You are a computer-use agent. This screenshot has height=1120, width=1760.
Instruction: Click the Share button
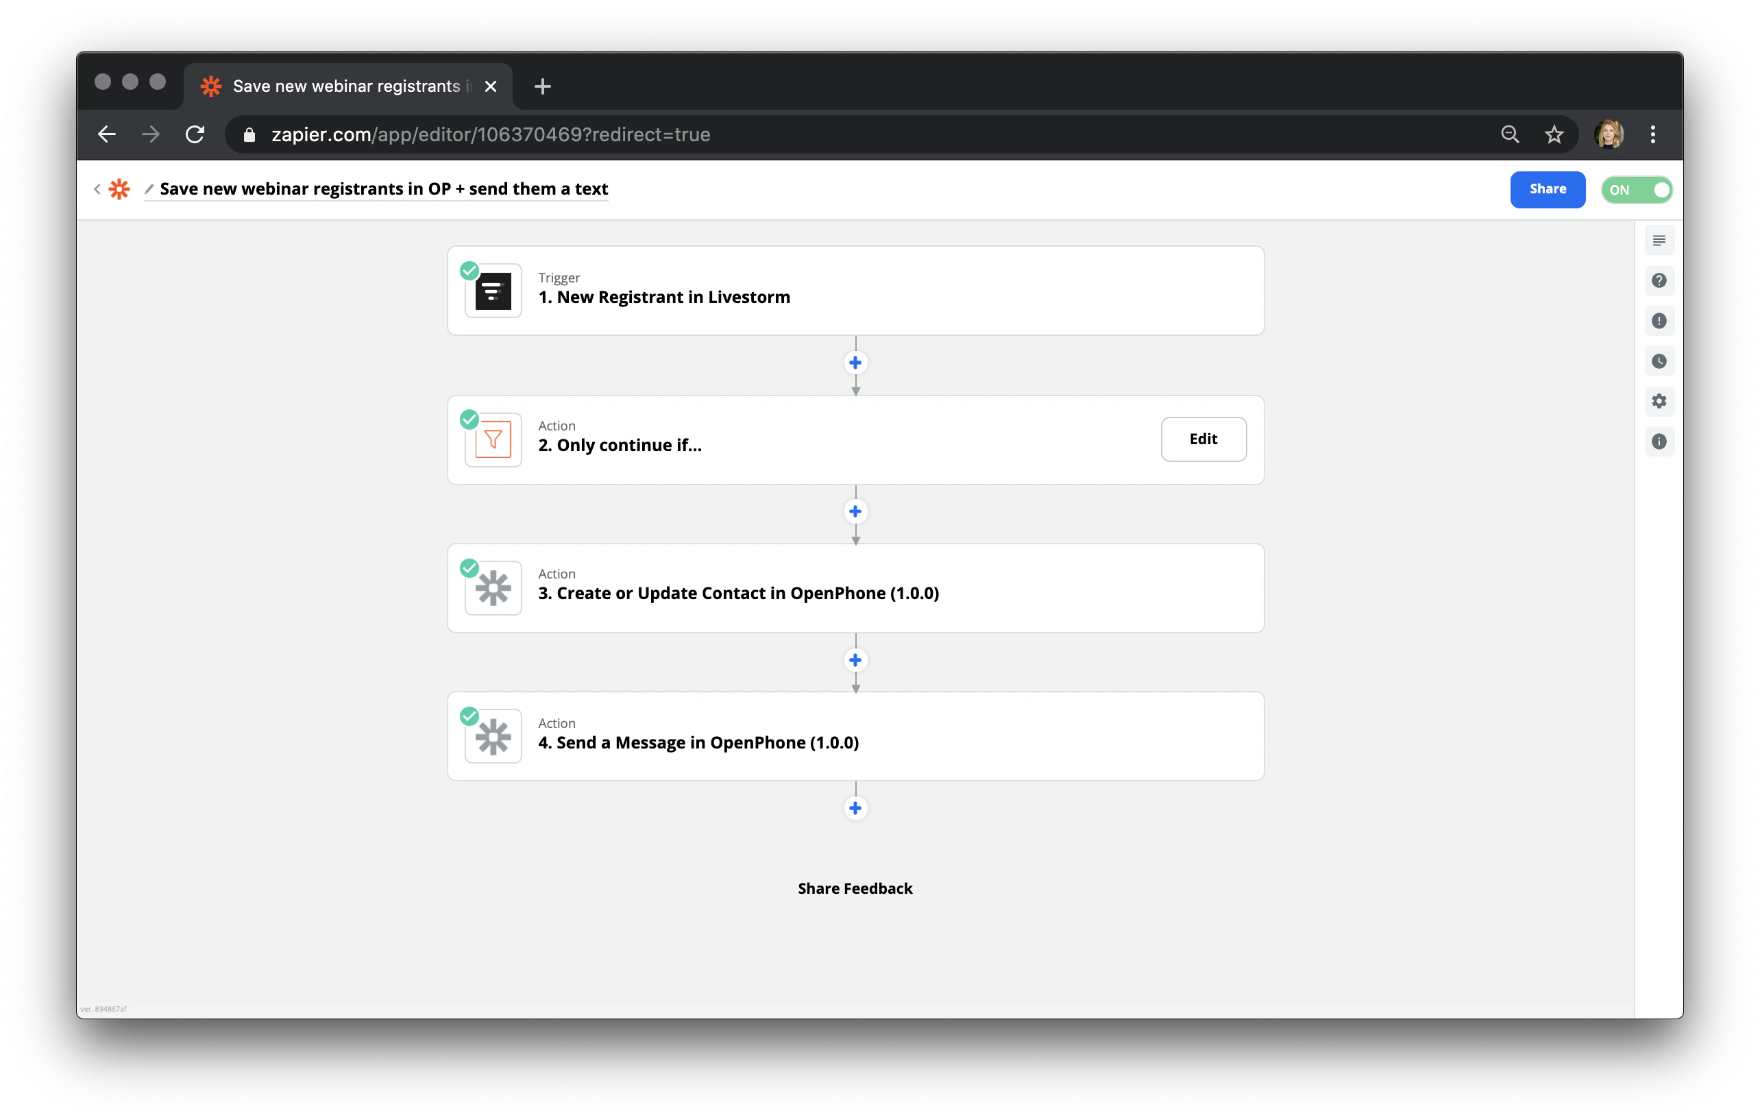coord(1548,189)
